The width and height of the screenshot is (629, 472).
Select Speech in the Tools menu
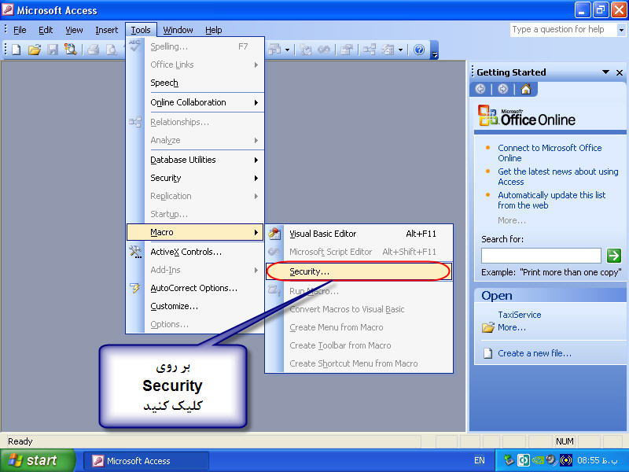point(195,83)
